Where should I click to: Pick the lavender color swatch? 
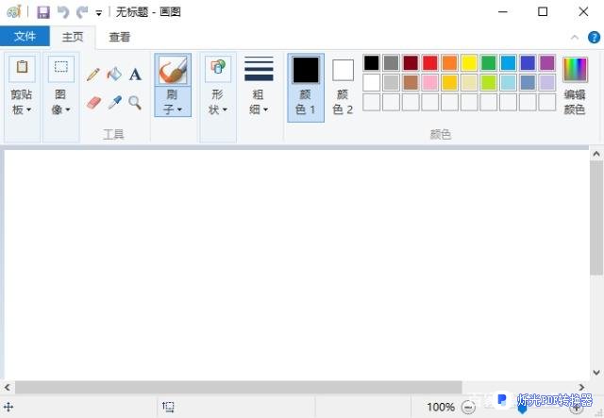click(547, 82)
